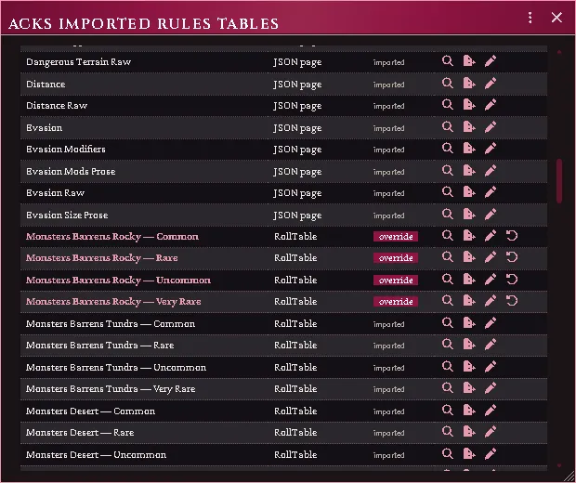Preview the Dangerous Terrain Raw table
Screen dimensions: 576x483
click(447, 61)
